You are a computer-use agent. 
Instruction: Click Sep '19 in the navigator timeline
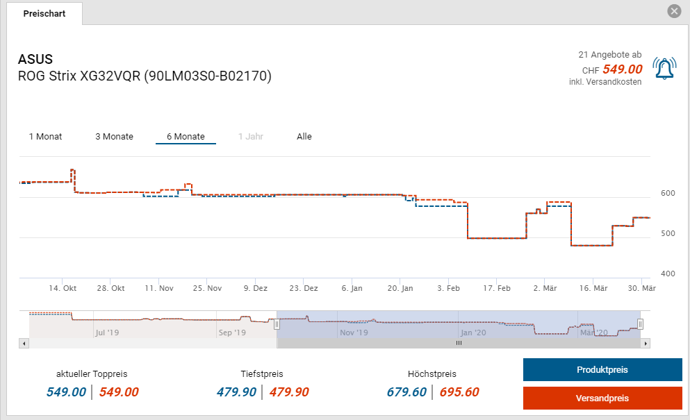(232, 333)
